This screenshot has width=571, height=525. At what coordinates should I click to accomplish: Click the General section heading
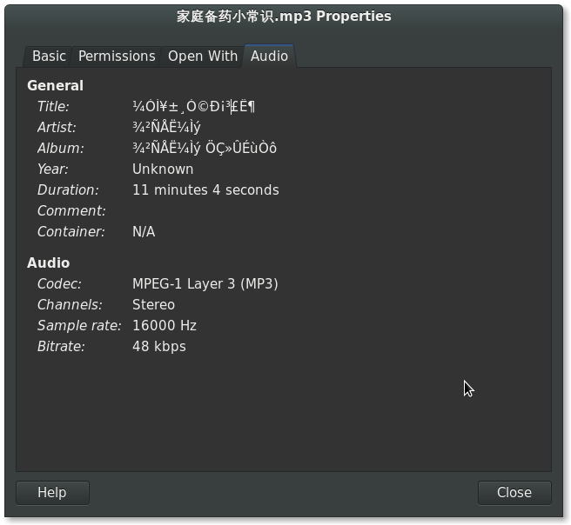[56, 86]
